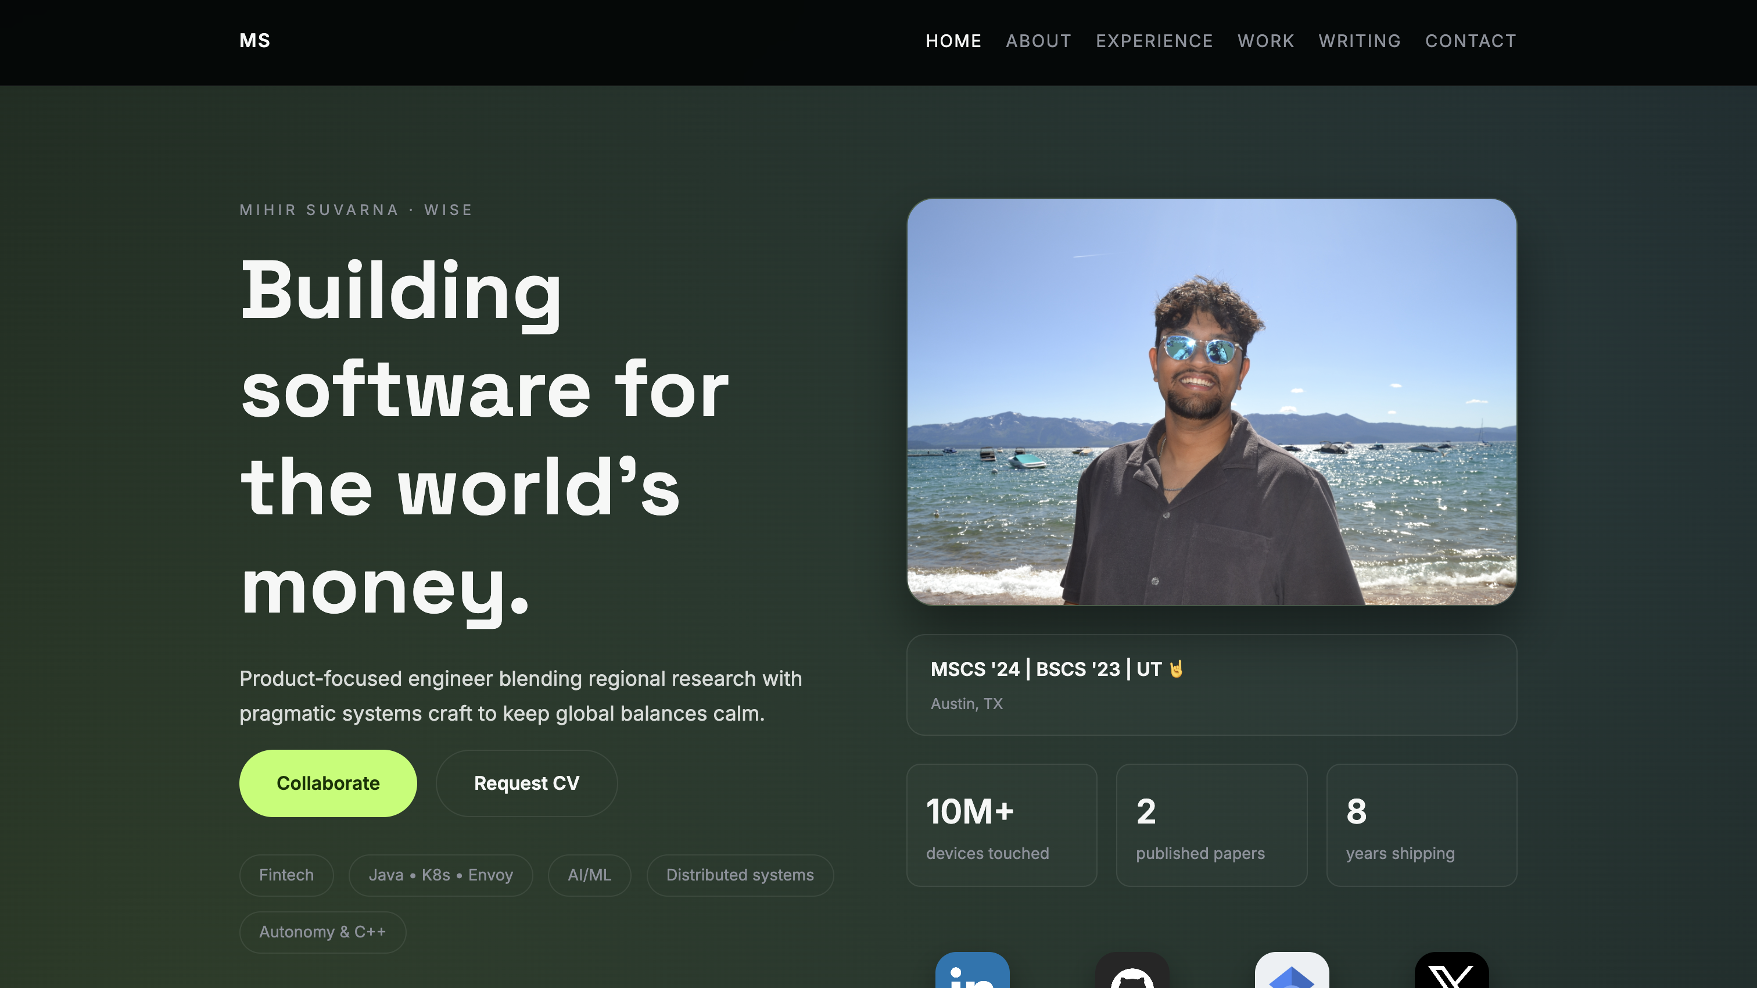
Task: Click the Request CV button
Action: tap(526, 783)
